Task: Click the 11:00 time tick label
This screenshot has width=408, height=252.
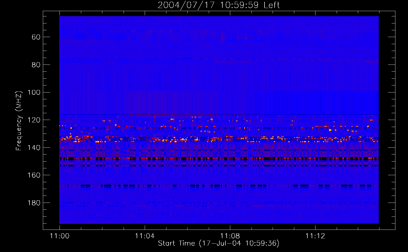Action: (x=60, y=236)
